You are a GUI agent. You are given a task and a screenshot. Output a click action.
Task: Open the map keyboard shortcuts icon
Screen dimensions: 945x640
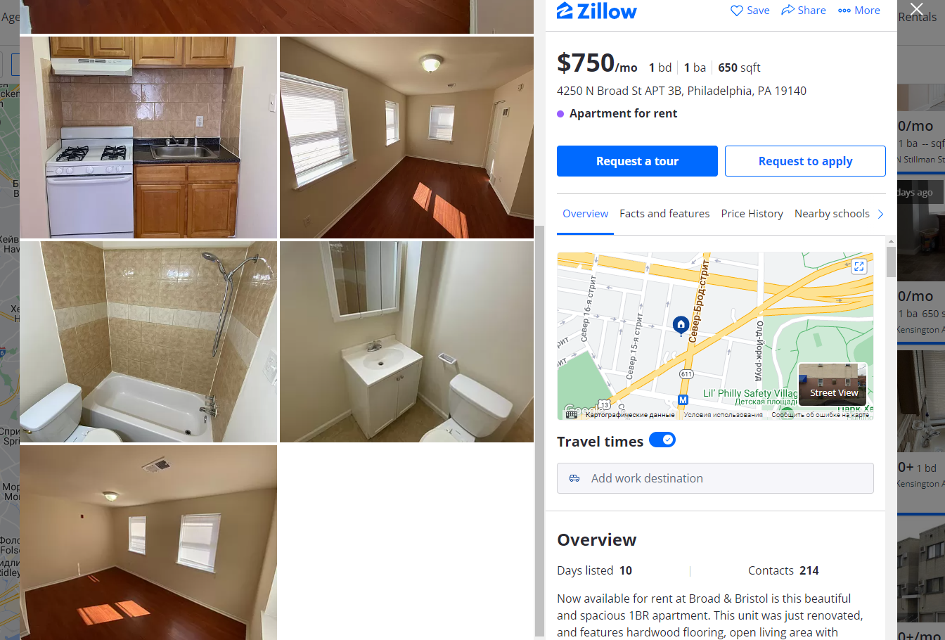tap(572, 415)
